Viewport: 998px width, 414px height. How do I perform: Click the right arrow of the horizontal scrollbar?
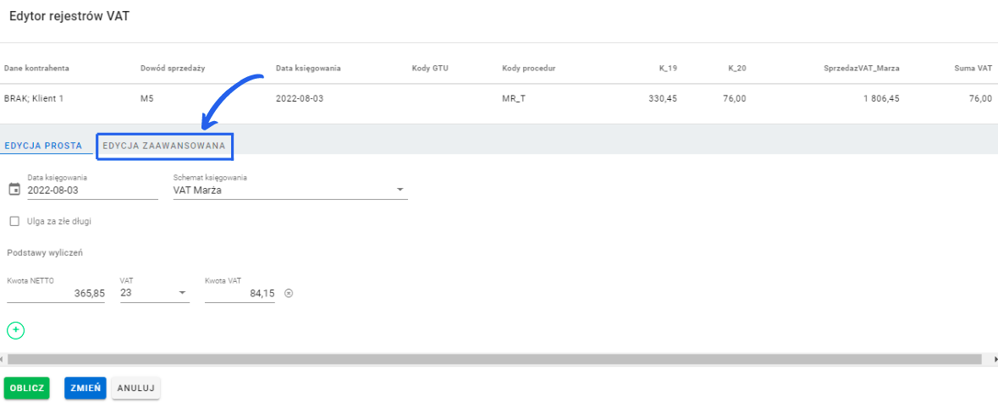tap(994, 359)
